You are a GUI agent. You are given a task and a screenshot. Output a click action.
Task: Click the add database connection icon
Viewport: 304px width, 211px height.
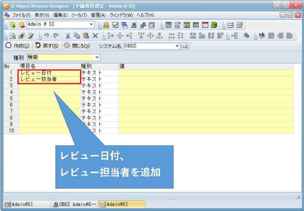point(13,25)
